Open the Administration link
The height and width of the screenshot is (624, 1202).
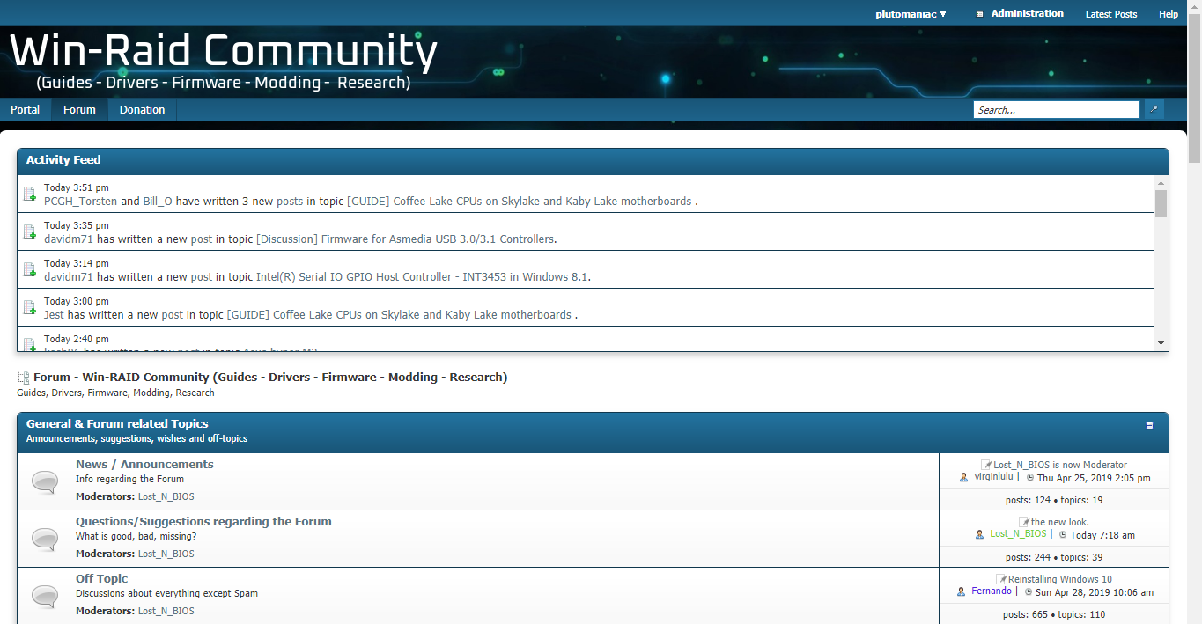(x=1027, y=13)
